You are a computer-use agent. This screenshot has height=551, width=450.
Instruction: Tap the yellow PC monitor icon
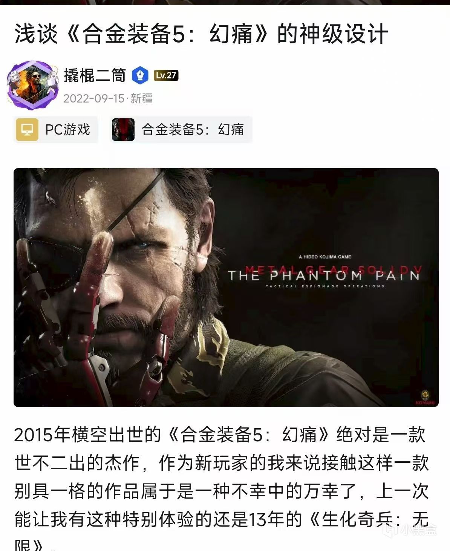(27, 130)
